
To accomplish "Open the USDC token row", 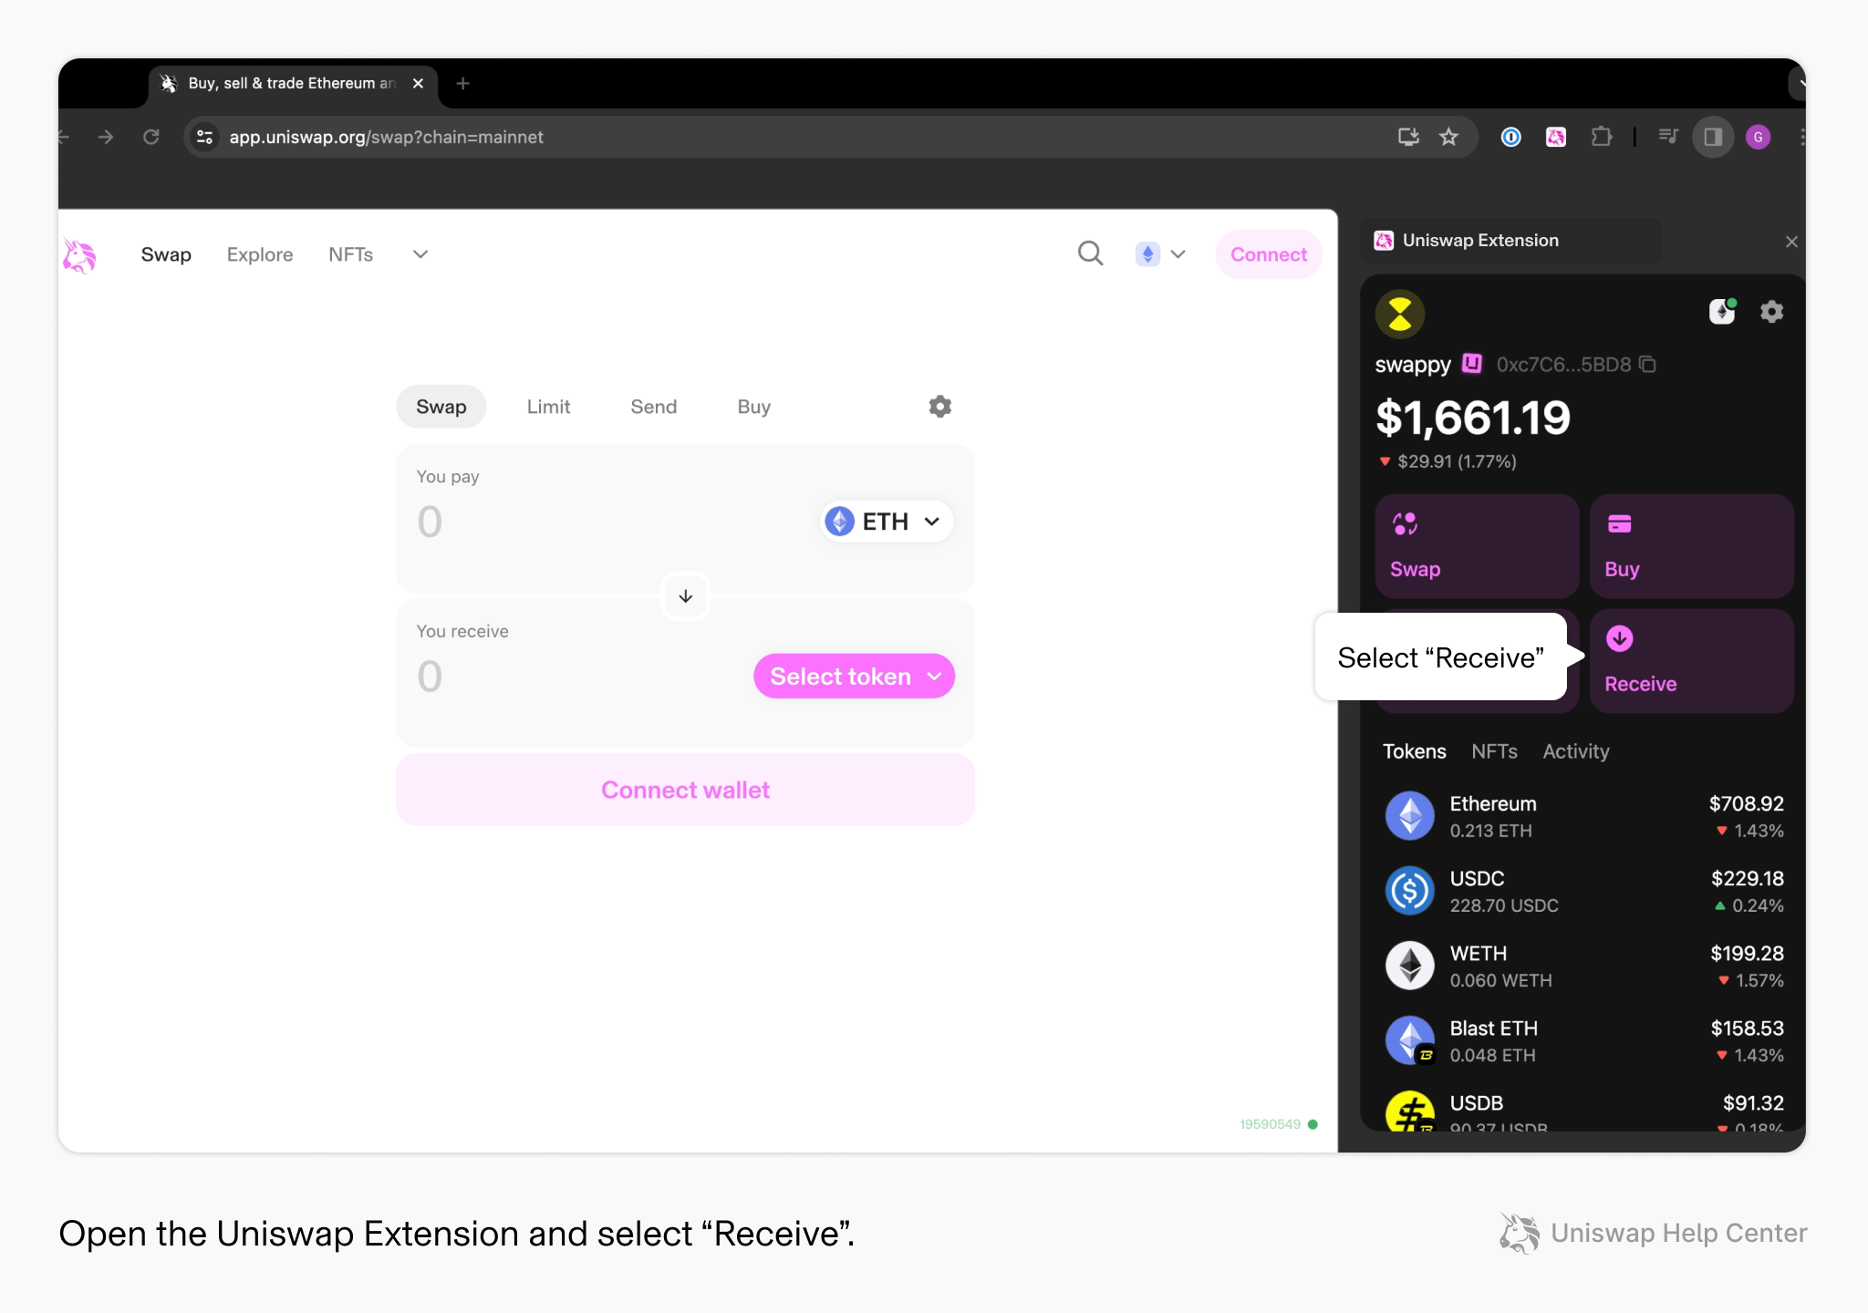I will point(1583,891).
